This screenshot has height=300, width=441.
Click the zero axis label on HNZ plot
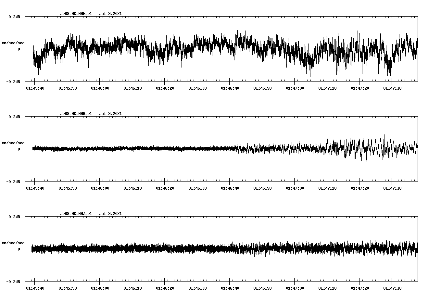tap(19, 249)
